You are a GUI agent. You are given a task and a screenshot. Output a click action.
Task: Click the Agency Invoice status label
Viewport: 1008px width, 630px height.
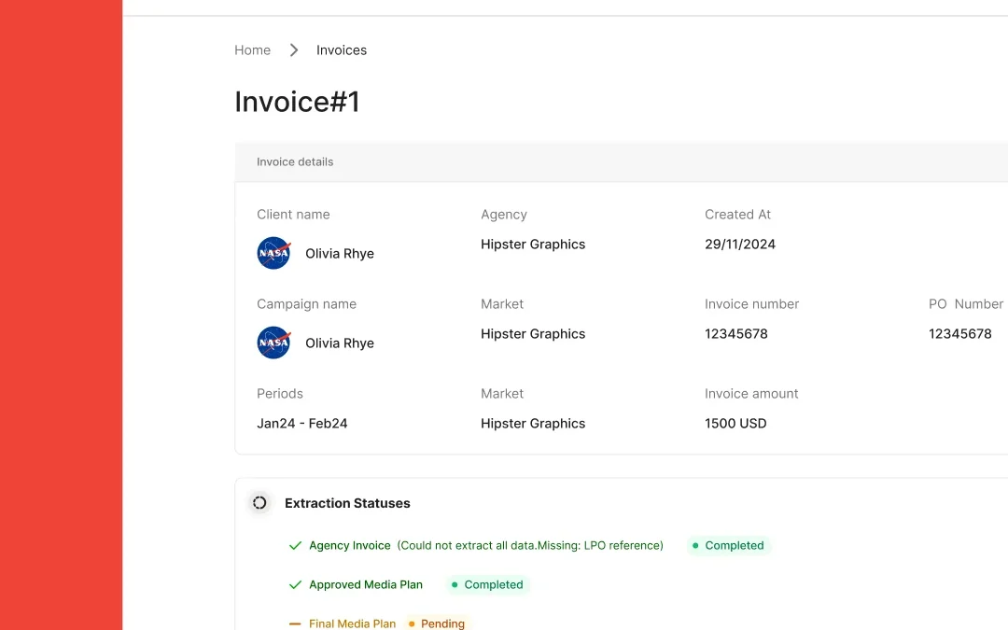350,546
